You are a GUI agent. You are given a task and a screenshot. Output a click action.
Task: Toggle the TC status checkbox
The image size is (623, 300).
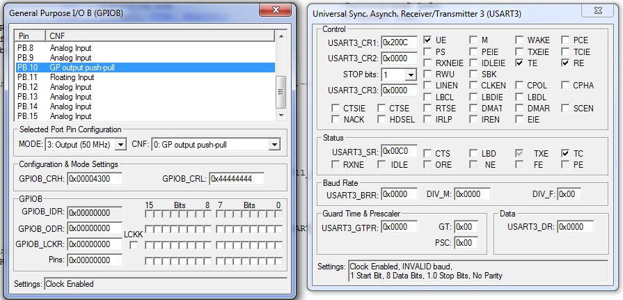click(565, 153)
